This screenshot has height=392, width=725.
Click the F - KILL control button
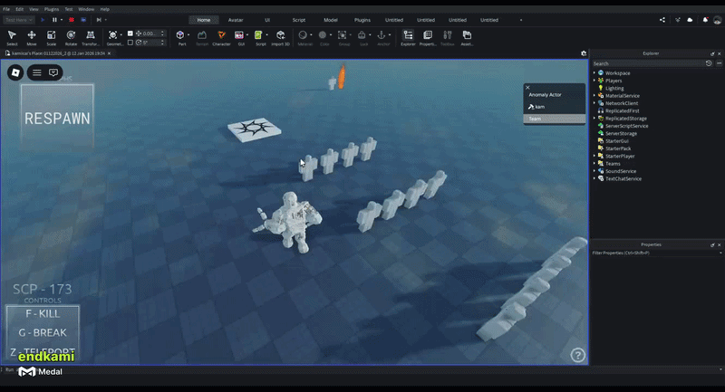pyautogui.click(x=43, y=314)
